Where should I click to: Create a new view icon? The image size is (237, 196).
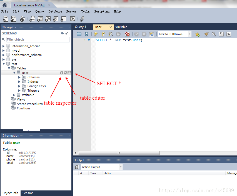pos(48,19)
